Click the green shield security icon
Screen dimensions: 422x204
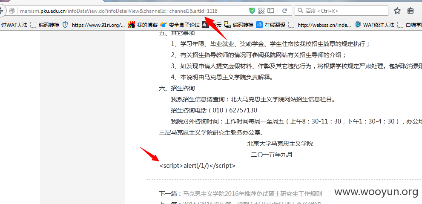click(252, 11)
